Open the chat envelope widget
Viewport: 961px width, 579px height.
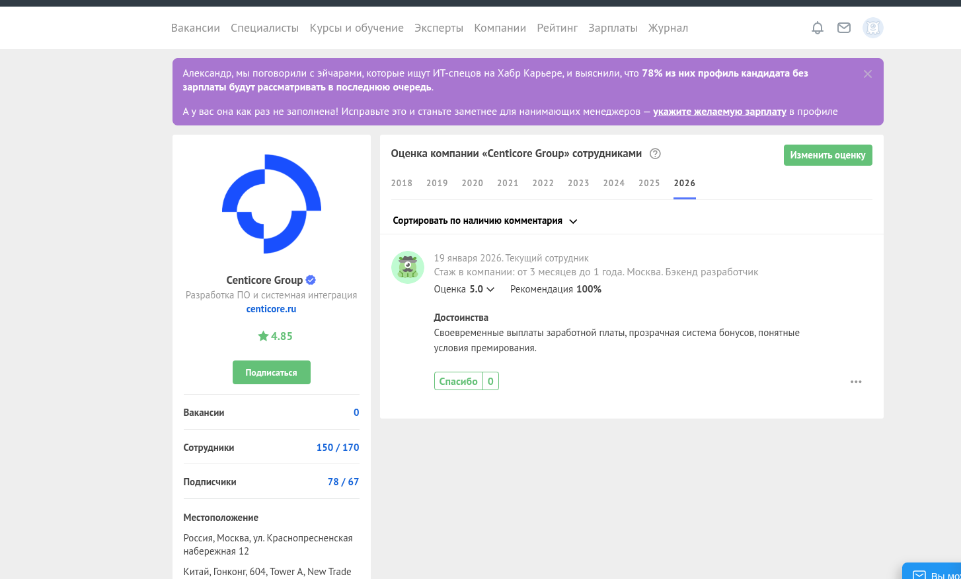coord(919,575)
